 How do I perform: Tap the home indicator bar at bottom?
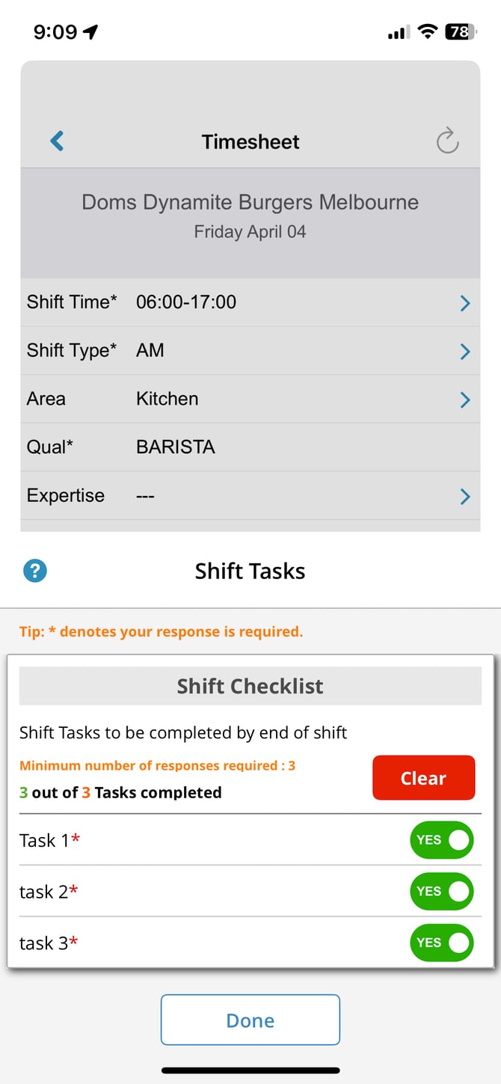250,1071
